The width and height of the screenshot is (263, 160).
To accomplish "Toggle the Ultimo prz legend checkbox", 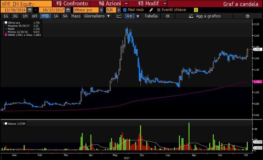I will (6, 22).
